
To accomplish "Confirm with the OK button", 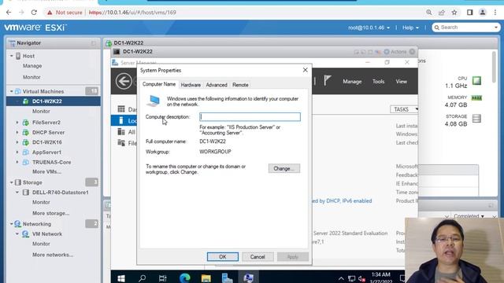I will pos(222,257).
